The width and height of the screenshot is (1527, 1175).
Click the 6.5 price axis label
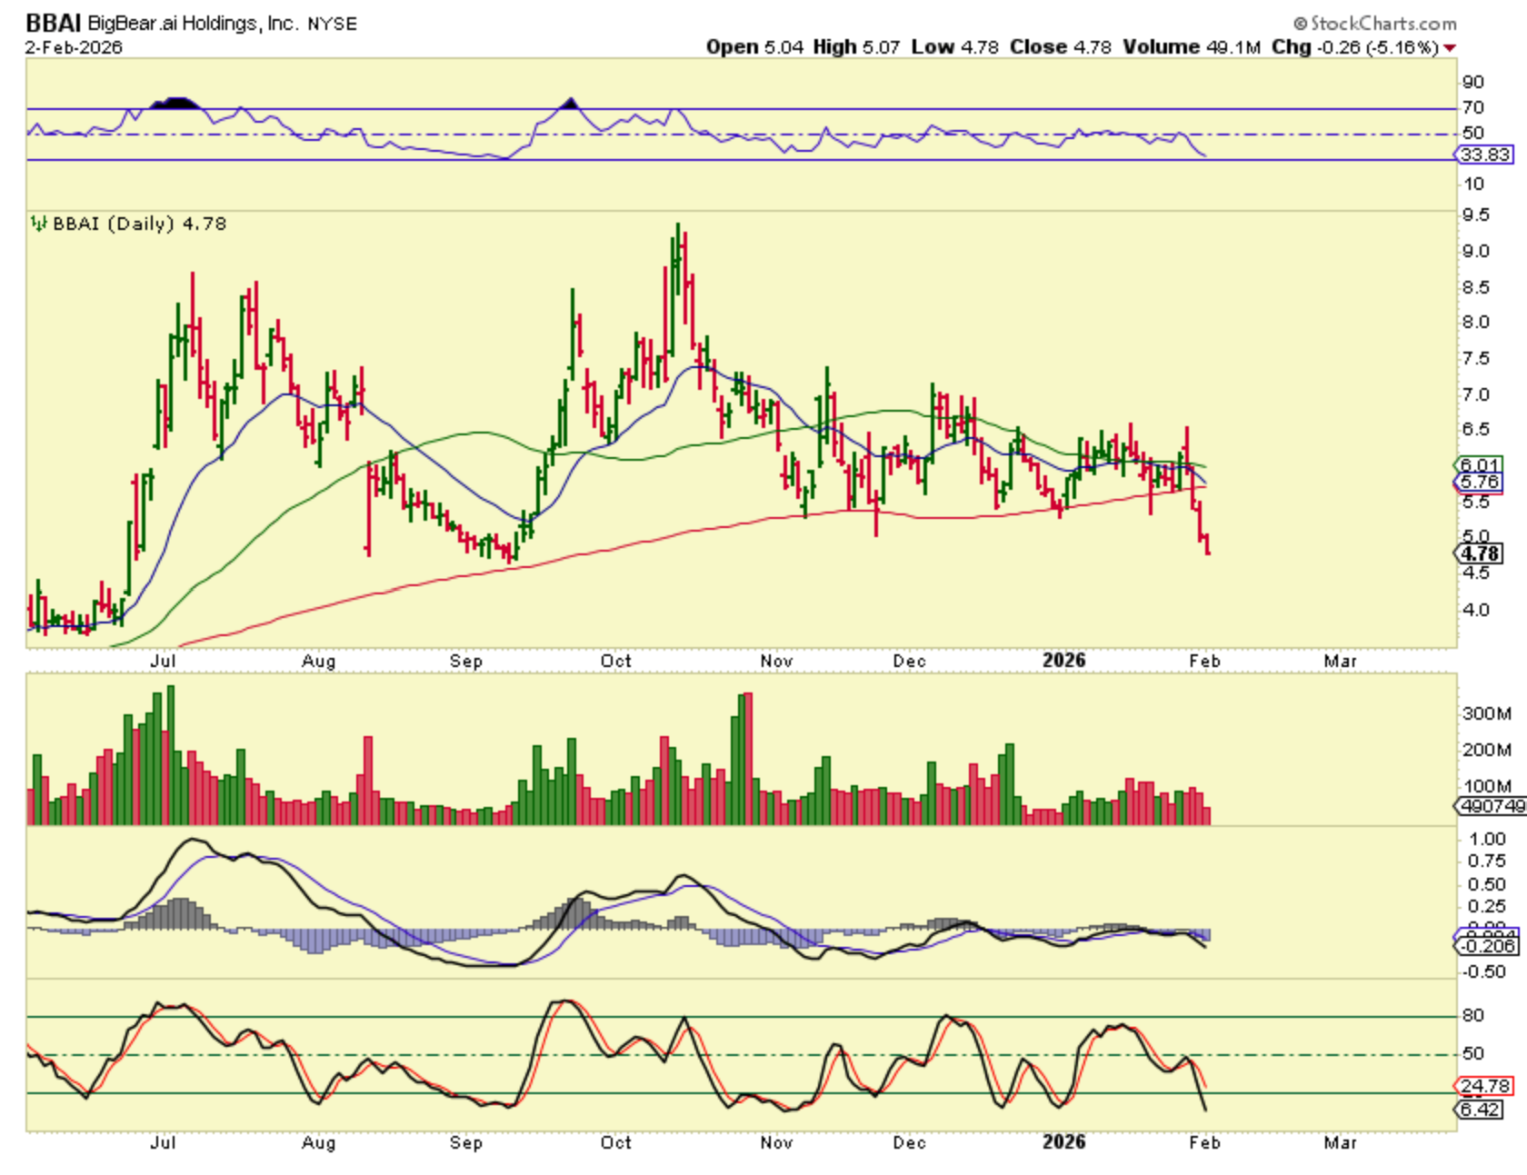click(x=1476, y=429)
